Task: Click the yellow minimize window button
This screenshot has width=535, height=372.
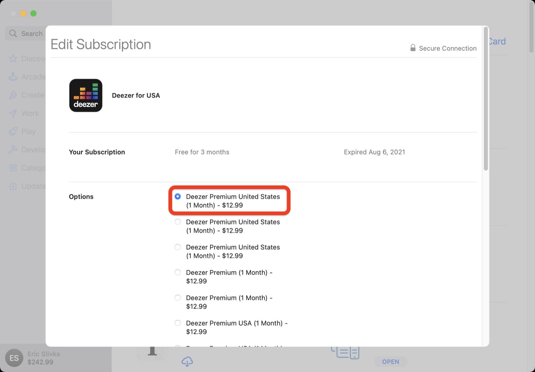Action: tap(23, 13)
